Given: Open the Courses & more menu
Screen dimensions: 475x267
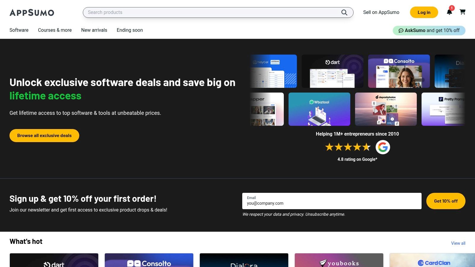Looking at the screenshot, I should click(55, 30).
